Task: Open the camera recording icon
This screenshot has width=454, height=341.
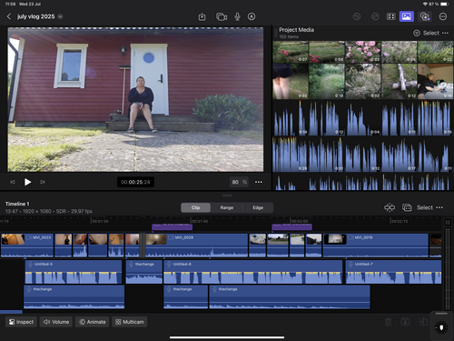Action: pyautogui.click(x=222, y=16)
